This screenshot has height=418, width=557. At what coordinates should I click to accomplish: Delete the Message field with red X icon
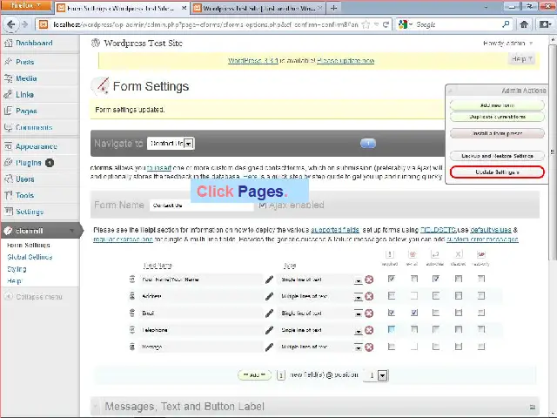[369, 347]
